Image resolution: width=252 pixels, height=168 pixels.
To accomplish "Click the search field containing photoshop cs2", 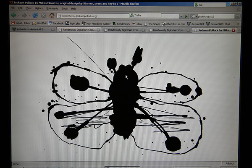I will point(216,16).
